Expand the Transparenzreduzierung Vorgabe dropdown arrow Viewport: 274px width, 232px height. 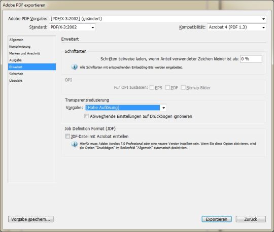(x=163, y=108)
